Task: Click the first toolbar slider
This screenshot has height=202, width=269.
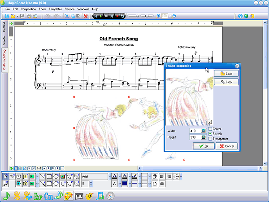Action: click(x=134, y=16)
